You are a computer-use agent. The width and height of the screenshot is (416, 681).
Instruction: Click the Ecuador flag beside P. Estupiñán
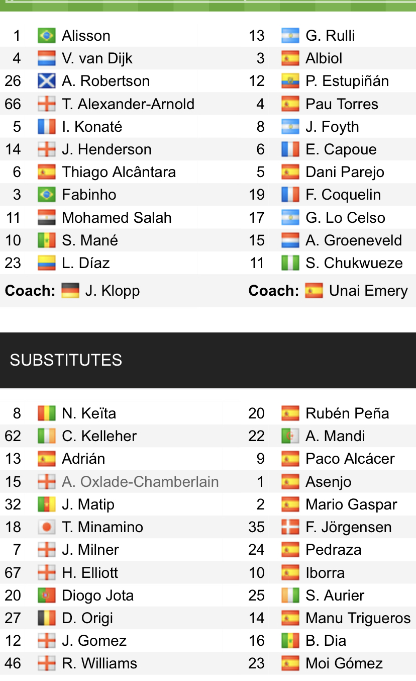coord(290,81)
